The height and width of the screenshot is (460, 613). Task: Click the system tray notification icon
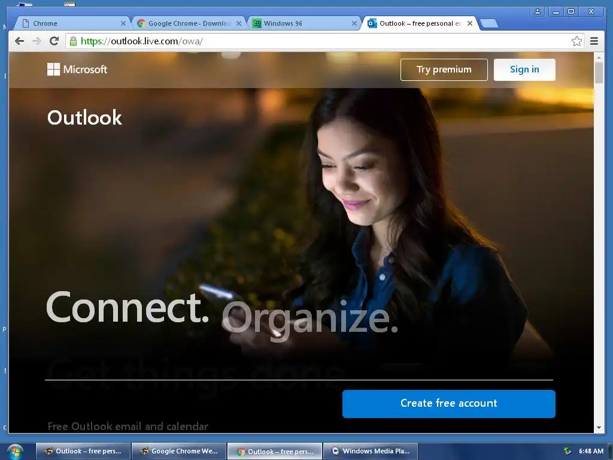click(568, 451)
